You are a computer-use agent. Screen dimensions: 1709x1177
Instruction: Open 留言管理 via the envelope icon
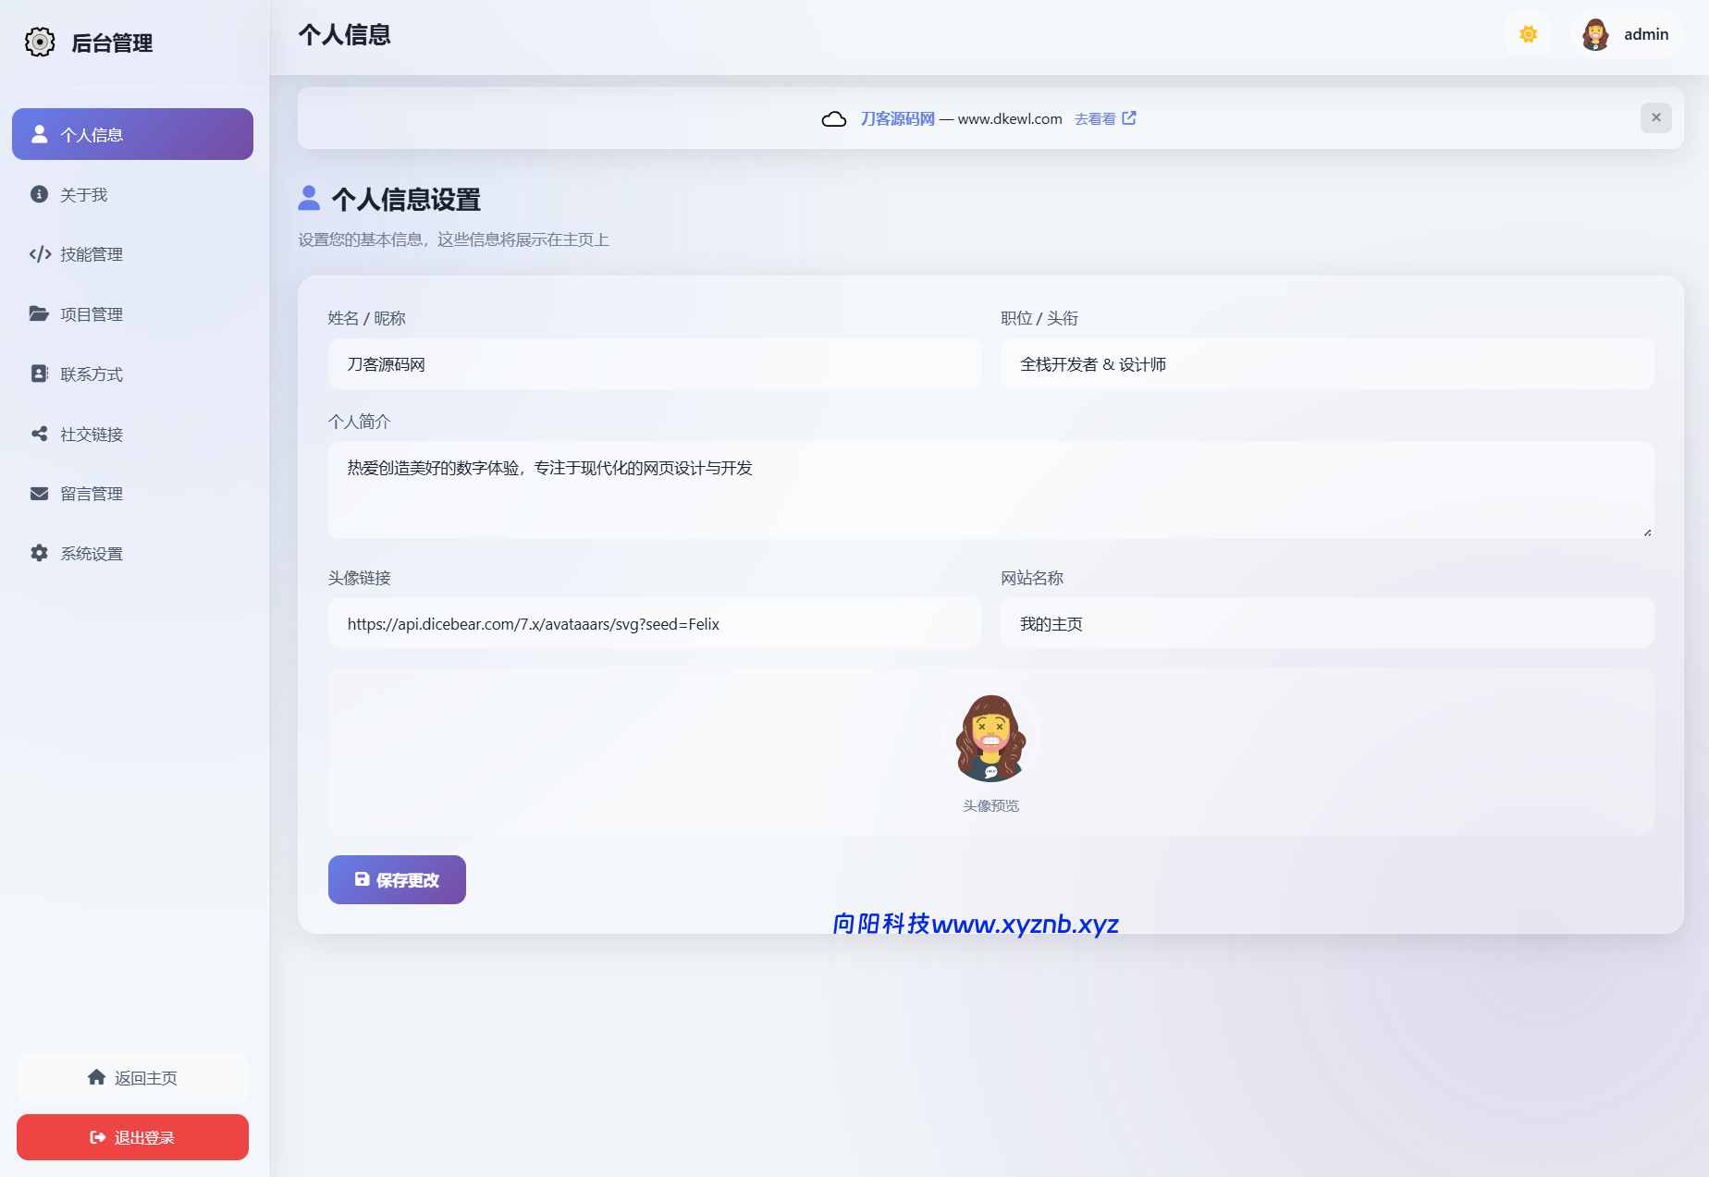click(x=38, y=493)
